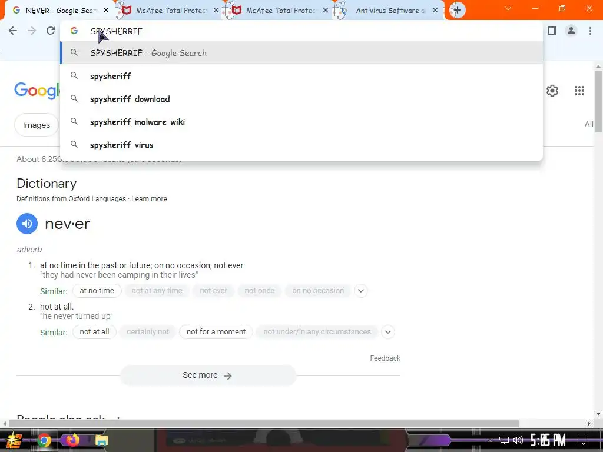Close the Antivirus Software tab
Image resolution: width=603 pixels, height=452 pixels.
click(x=435, y=11)
